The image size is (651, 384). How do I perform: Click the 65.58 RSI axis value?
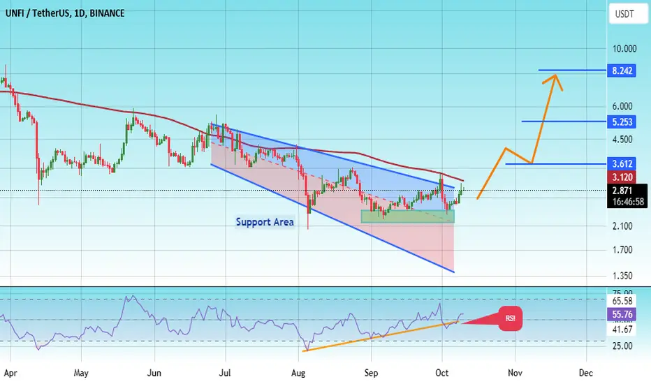(622, 301)
